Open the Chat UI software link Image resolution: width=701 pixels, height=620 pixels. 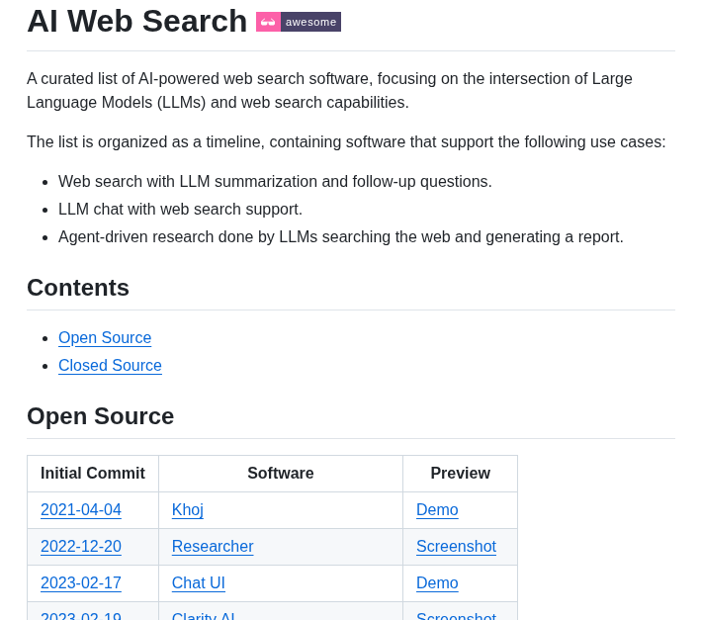tap(199, 583)
